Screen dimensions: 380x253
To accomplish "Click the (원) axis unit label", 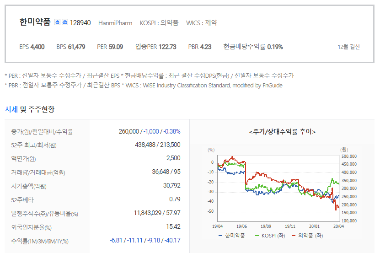I will tap(344, 150).
